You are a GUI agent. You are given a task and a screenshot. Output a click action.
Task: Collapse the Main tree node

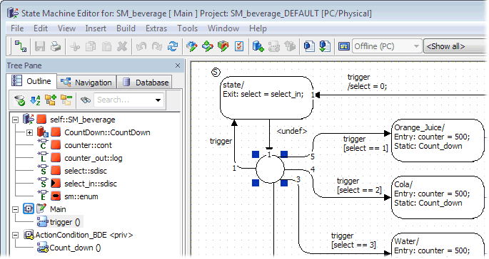pyautogui.click(x=15, y=210)
